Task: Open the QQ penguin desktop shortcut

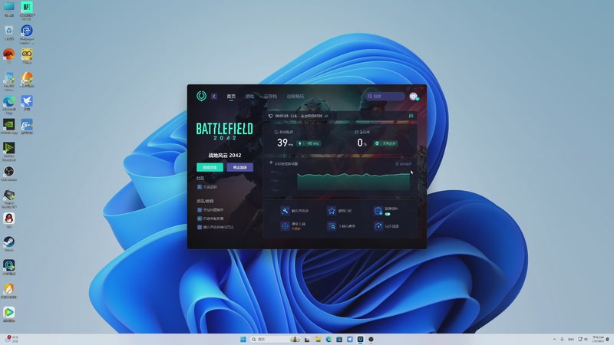Action: (x=8, y=221)
